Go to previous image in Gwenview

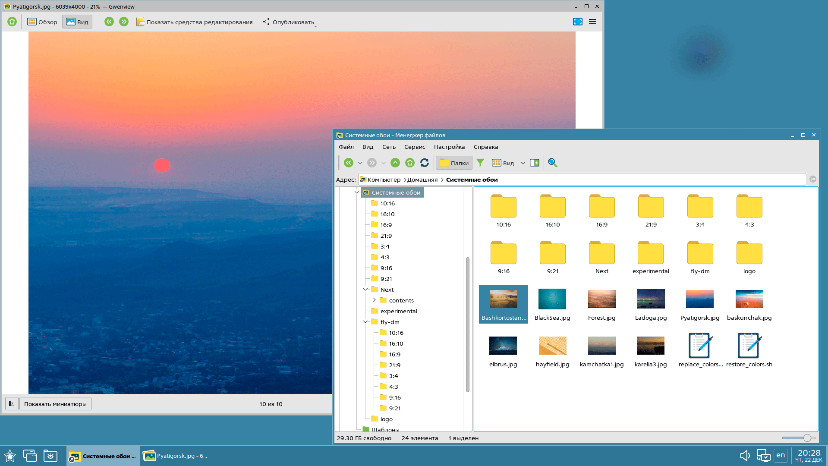tap(109, 22)
